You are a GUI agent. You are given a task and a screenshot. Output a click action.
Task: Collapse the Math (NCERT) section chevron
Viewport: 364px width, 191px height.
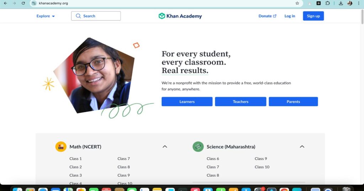(165, 147)
